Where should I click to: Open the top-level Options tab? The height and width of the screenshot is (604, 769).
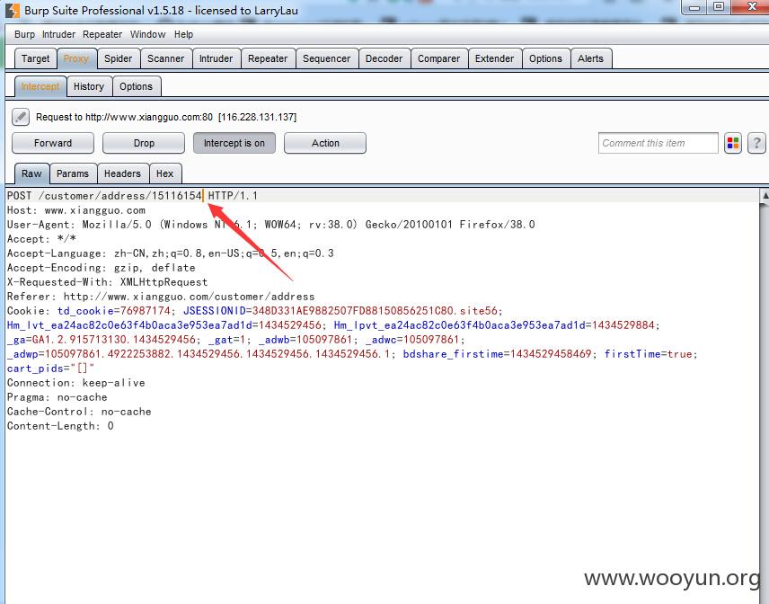pyautogui.click(x=545, y=58)
